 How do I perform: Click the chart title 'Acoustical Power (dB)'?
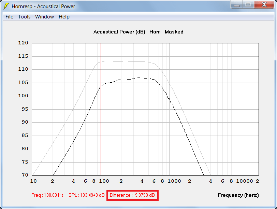click(x=119, y=32)
